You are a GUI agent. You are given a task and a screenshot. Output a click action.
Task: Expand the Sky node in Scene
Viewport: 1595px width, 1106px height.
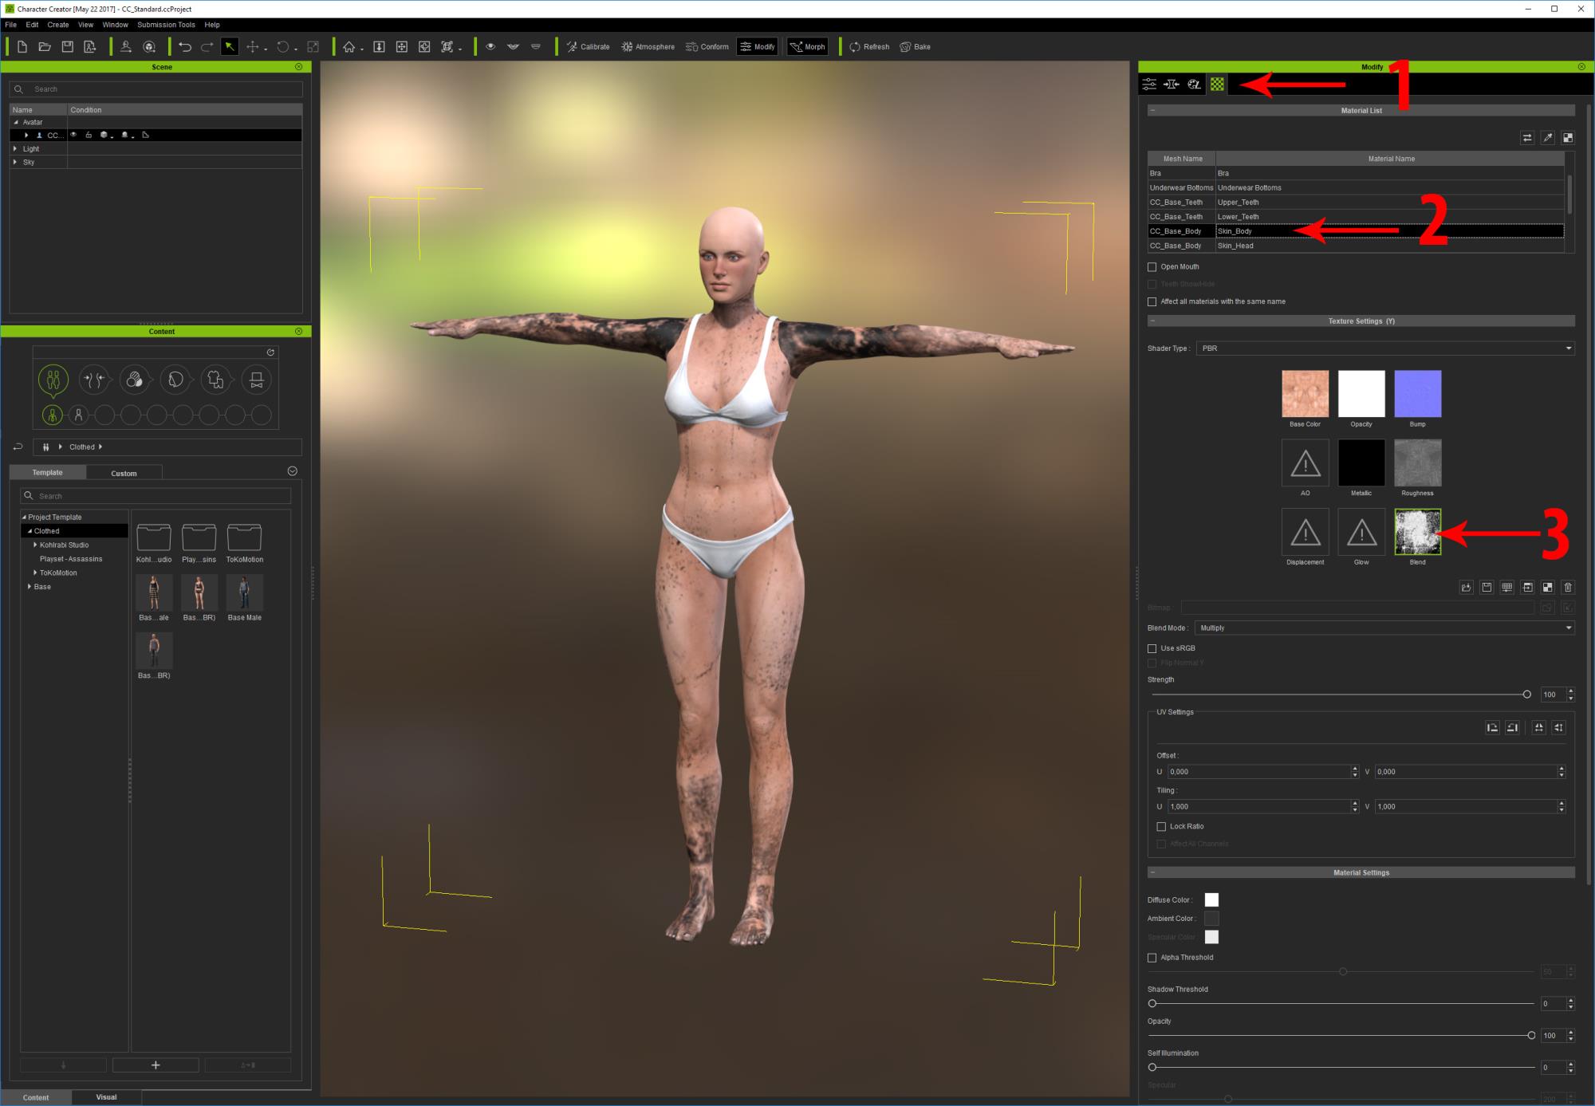pyautogui.click(x=15, y=162)
